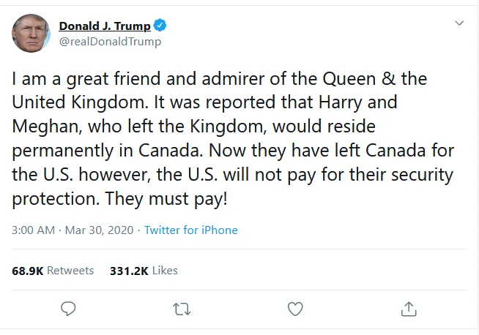This screenshot has width=479, height=335.
Task: Reply using the speech bubble icon
Action: (x=68, y=309)
